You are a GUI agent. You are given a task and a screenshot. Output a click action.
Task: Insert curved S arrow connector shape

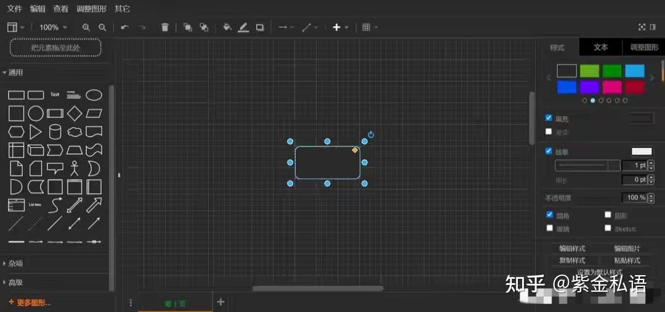click(55, 205)
